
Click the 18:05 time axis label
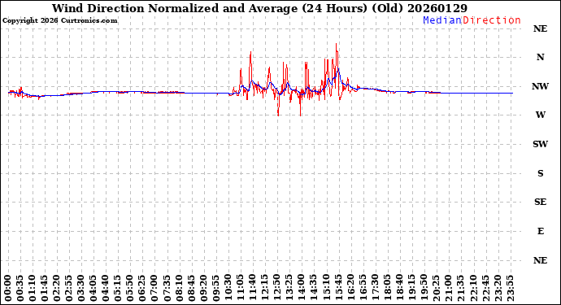pyautogui.click(x=387, y=289)
